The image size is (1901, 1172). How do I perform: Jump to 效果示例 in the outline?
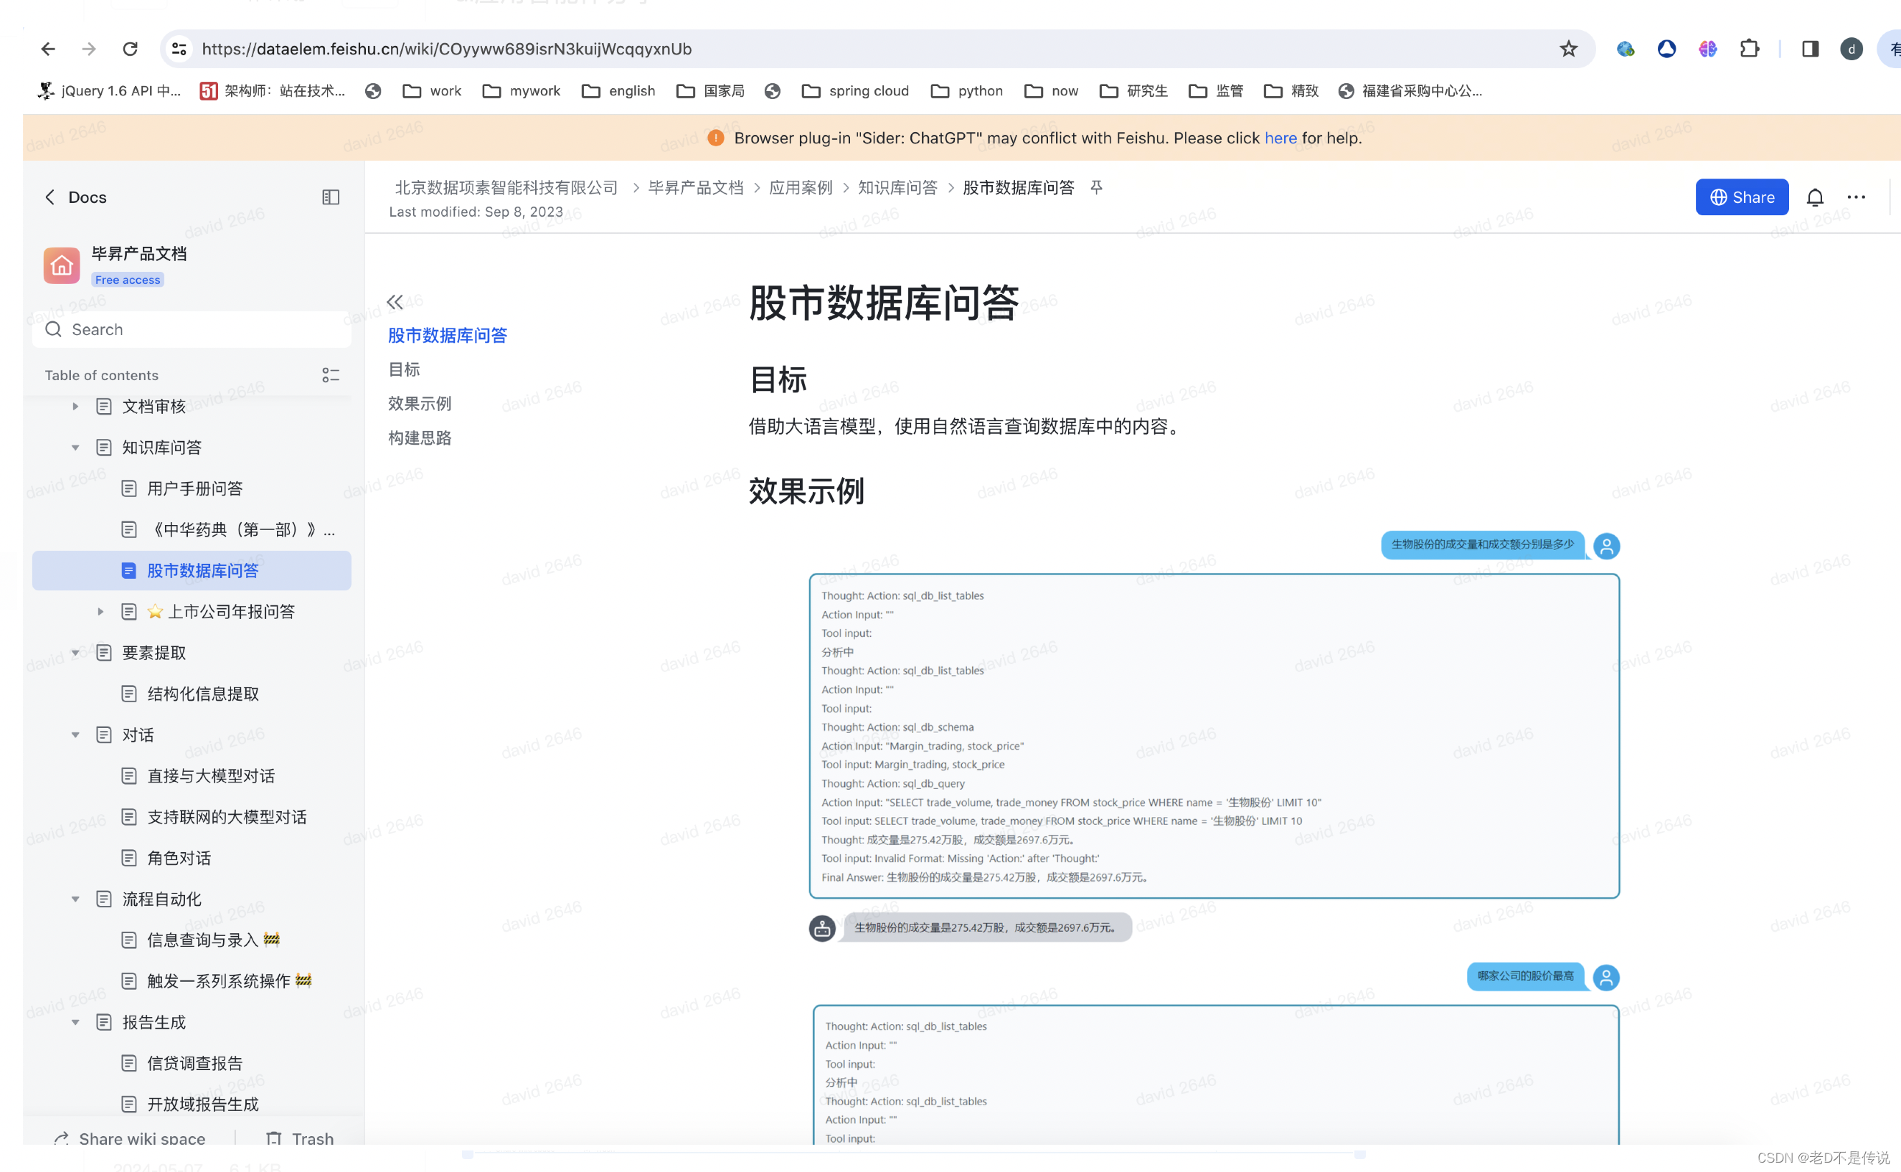(x=420, y=403)
